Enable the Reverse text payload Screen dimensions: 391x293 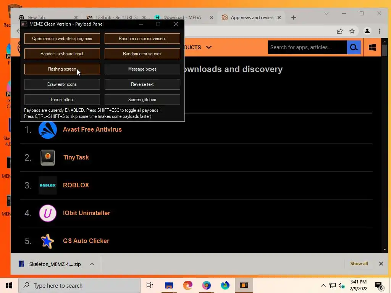tap(142, 84)
